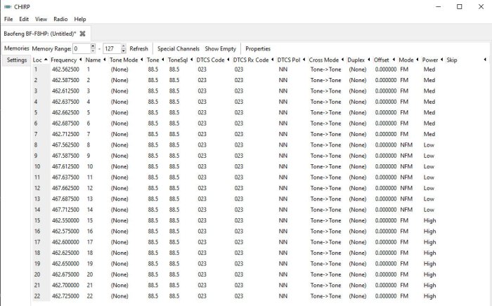The image size is (492, 306).
Task: Sort by the DTCS Pol column header
Action: coord(291,60)
